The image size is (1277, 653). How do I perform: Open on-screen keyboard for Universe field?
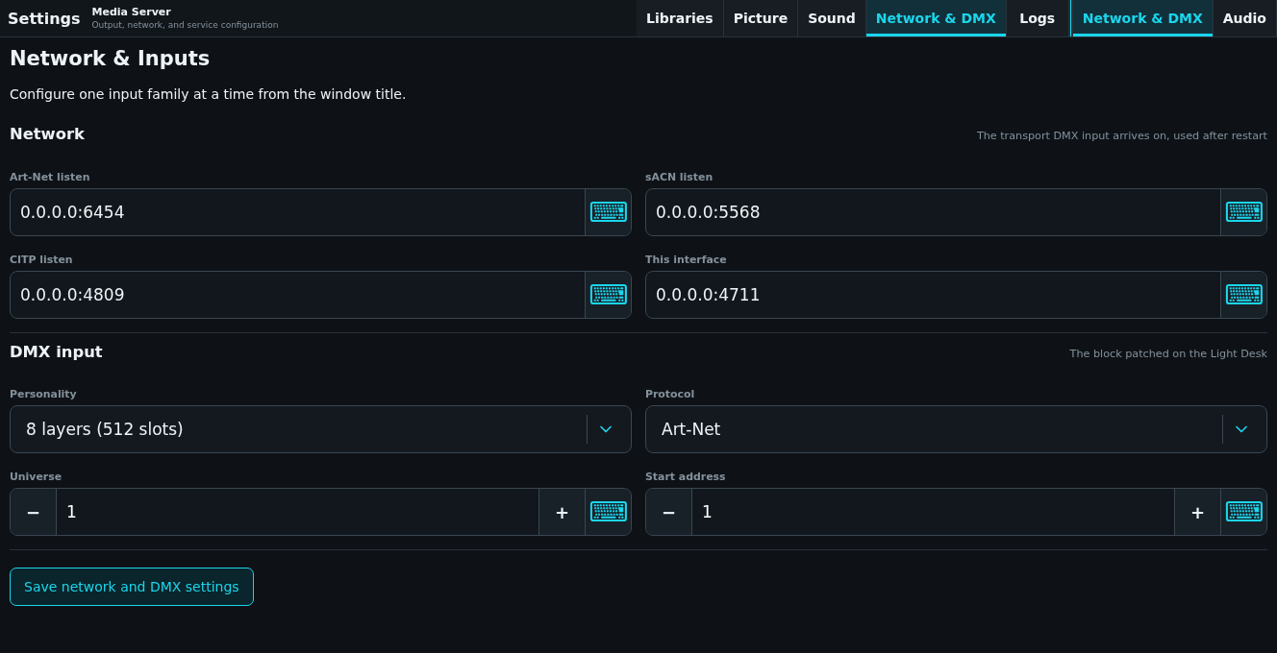coord(608,512)
